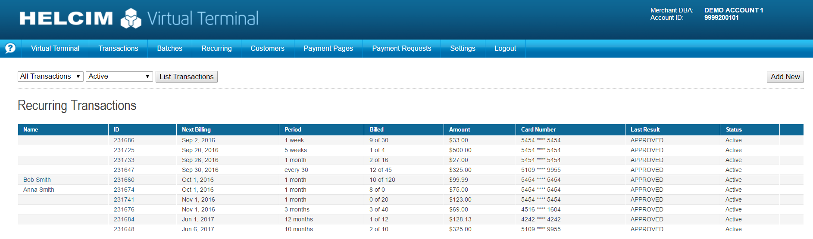Screen dimensions: 813x239
Task: Go to the Transactions menu
Action: pos(118,49)
